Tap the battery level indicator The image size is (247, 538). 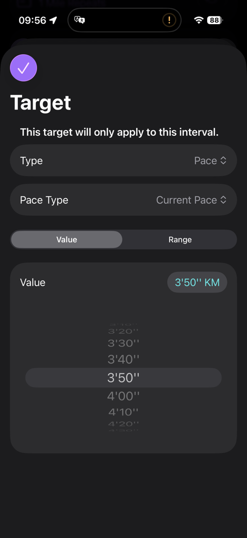click(x=215, y=20)
